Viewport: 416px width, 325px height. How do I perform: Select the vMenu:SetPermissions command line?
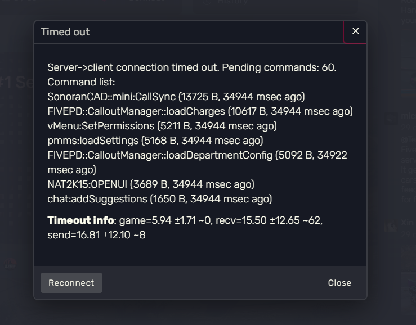(x=162, y=126)
